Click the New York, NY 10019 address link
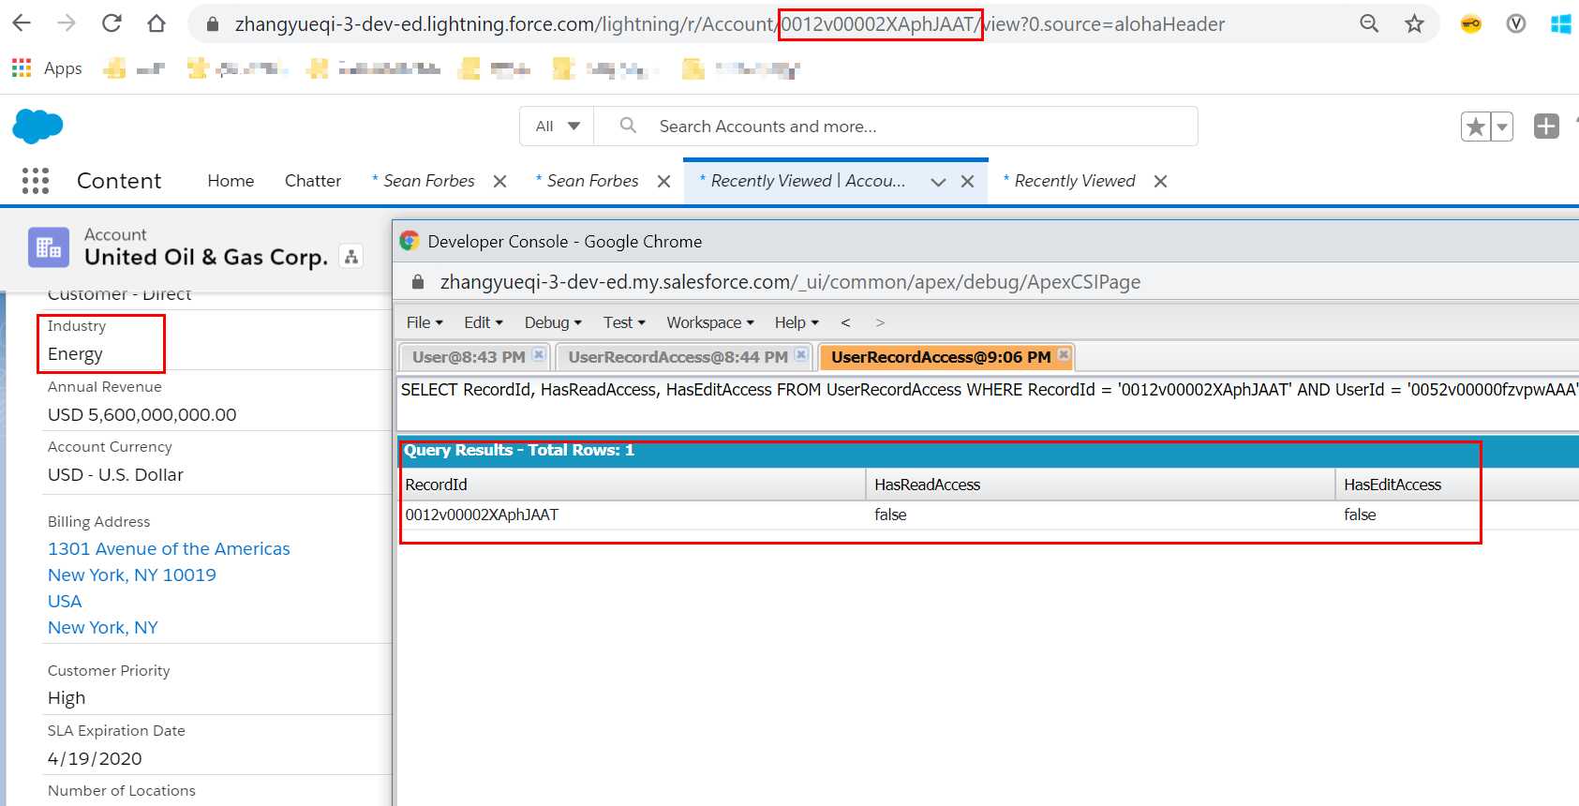This screenshot has width=1579, height=806. (132, 575)
